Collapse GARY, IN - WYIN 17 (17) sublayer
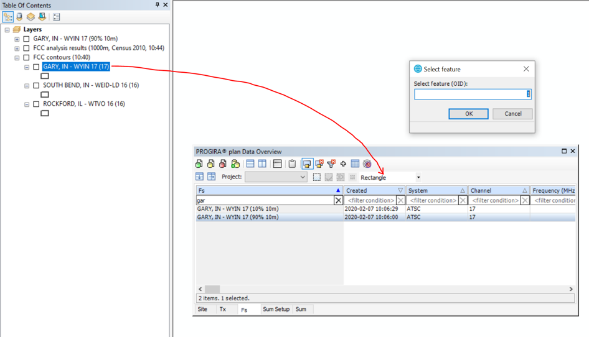The width and height of the screenshot is (589, 337). click(x=27, y=67)
